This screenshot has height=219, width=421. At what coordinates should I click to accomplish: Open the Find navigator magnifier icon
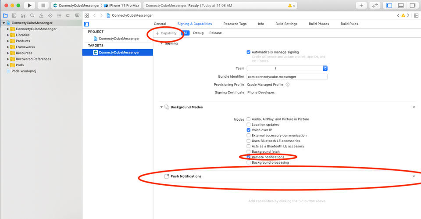coord(32,16)
